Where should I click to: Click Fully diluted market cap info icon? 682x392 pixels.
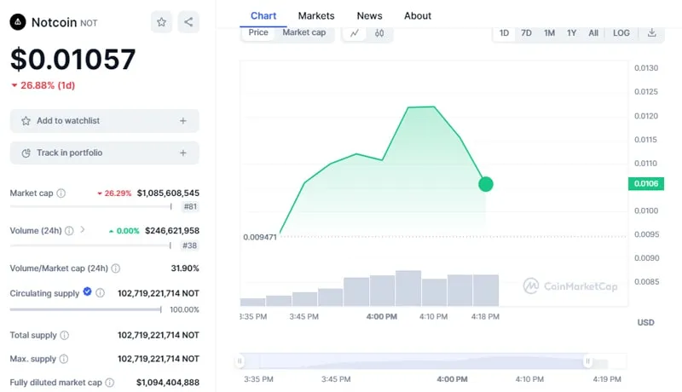click(x=109, y=383)
